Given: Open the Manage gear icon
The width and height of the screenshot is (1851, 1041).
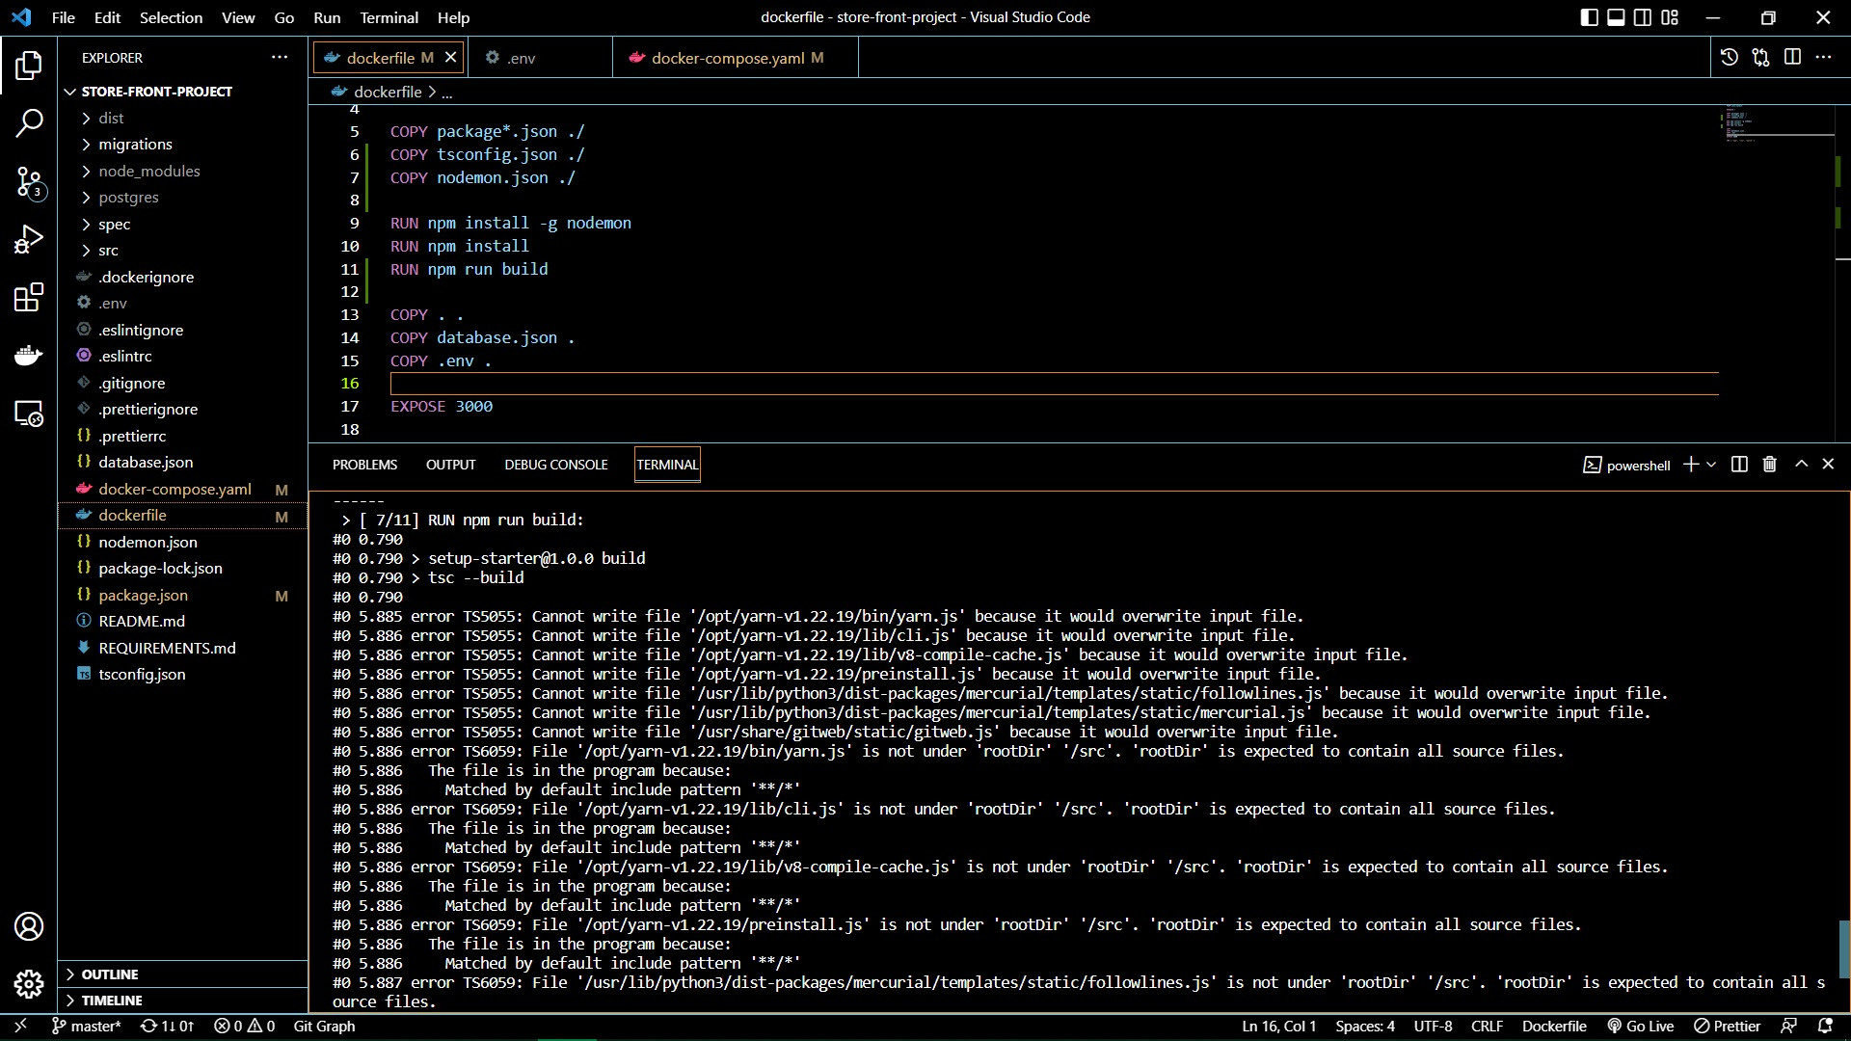Looking at the screenshot, I should pyautogui.click(x=29, y=984).
